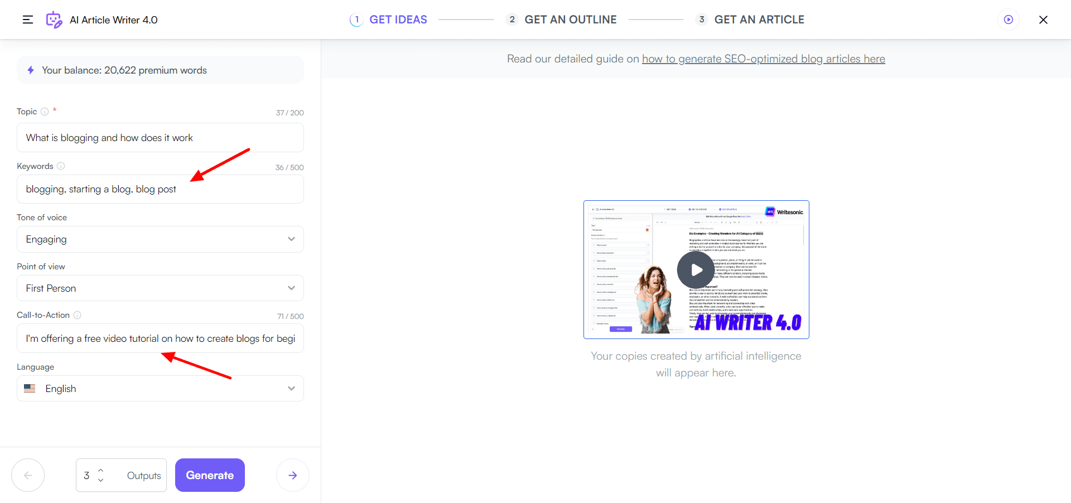Image resolution: width=1071 pixels, height=503 pixels.
Task: Increase the outputs count
Action: 101,470
